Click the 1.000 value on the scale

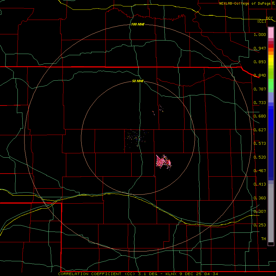(x=260, y=34)
